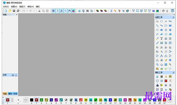Select the pencil drawing tool
This screenshot has height=105, width=177.
(166, 21)
